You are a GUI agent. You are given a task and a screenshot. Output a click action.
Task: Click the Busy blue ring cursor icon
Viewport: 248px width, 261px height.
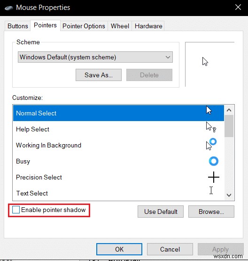(x=213, y=161)
